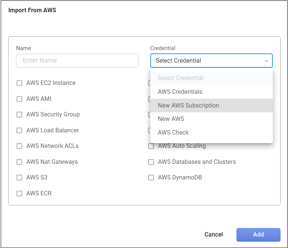Toggle the AWS Load Balancer checkbox

pyautogui.click(x=19, y=130)
